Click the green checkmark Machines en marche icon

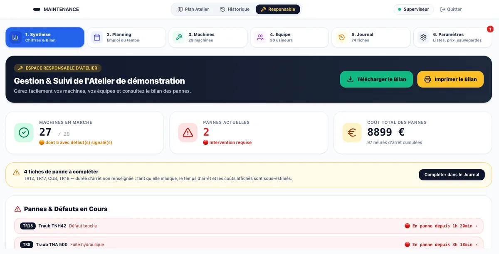(24, 132)
